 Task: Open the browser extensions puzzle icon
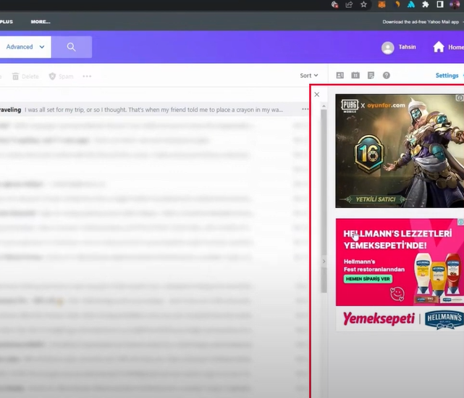tap(426, 4)
